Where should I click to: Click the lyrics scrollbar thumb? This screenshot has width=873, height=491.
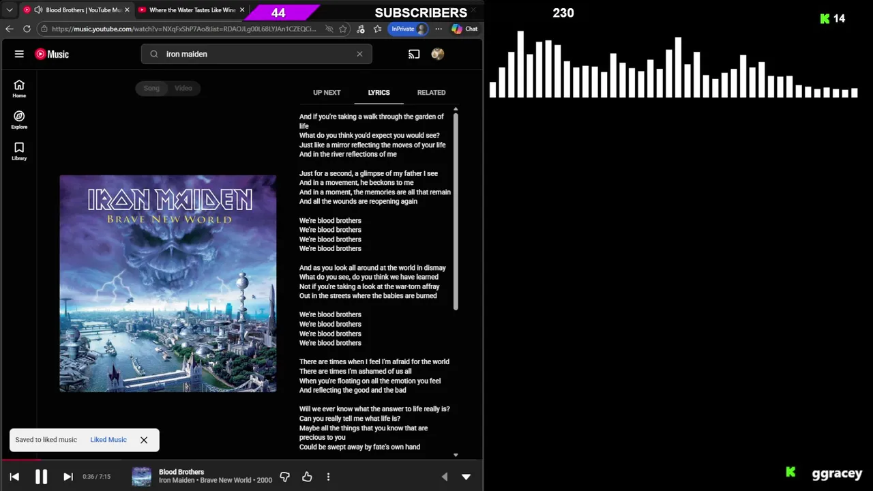456,211
